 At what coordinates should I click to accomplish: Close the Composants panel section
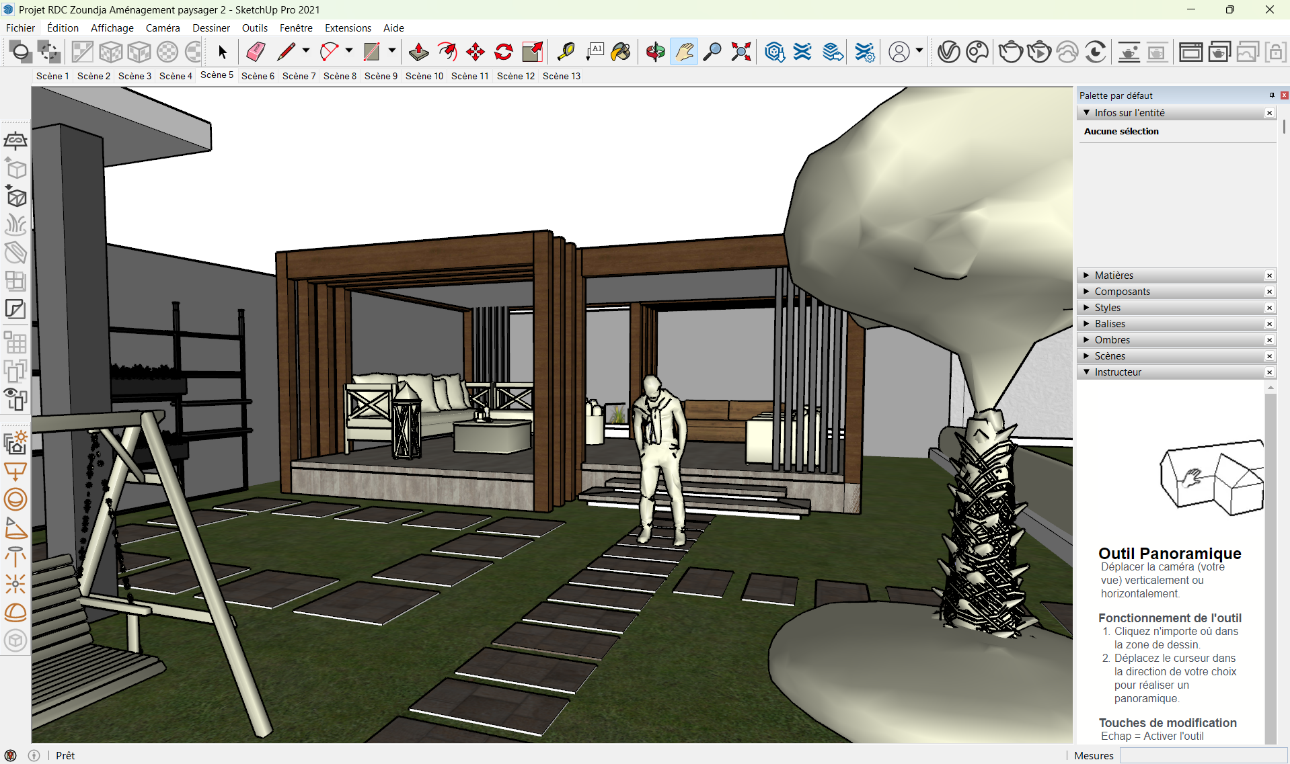coord(1269,292)
